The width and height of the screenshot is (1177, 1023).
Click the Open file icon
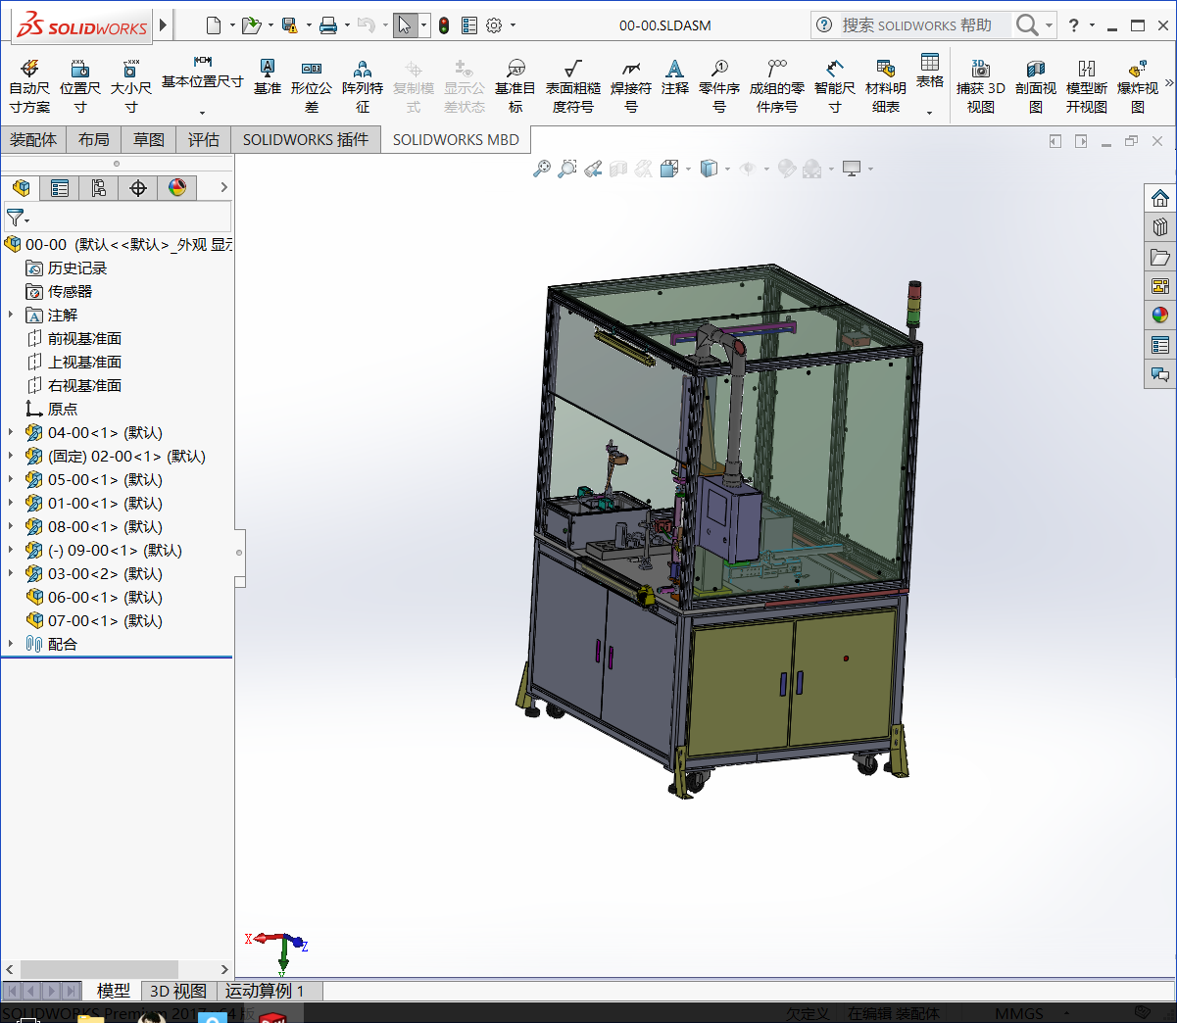(x=251, y=25)
